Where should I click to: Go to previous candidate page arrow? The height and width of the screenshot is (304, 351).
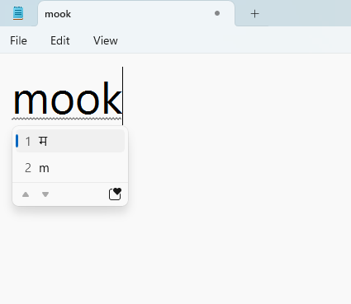pos(26,194)
